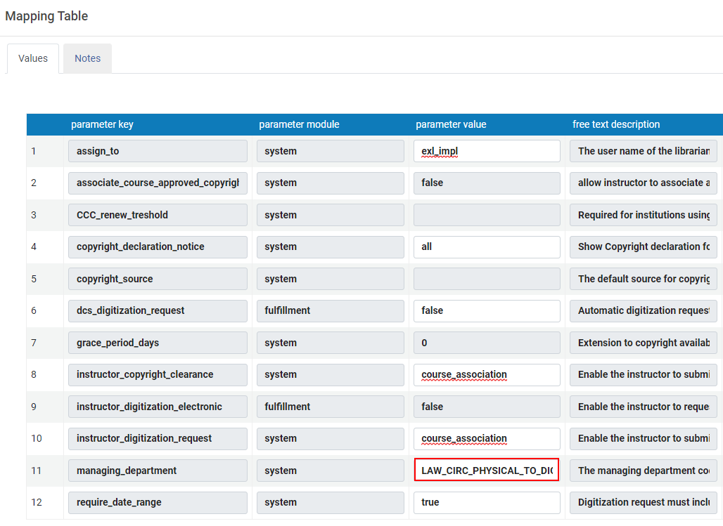This screenshot has width=723, height=526.
Task: Click the instructor_digitization_electronic value field
Action: click(487, 407)
